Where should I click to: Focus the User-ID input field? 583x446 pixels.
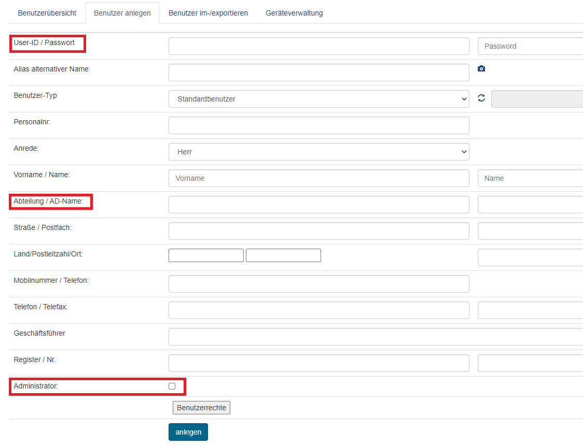click(318, 46)
